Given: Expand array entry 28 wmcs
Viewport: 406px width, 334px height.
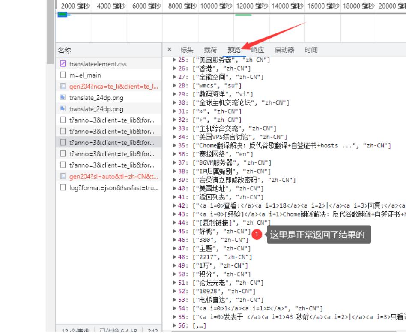Looking at the screenshot, I should point(174,86).
